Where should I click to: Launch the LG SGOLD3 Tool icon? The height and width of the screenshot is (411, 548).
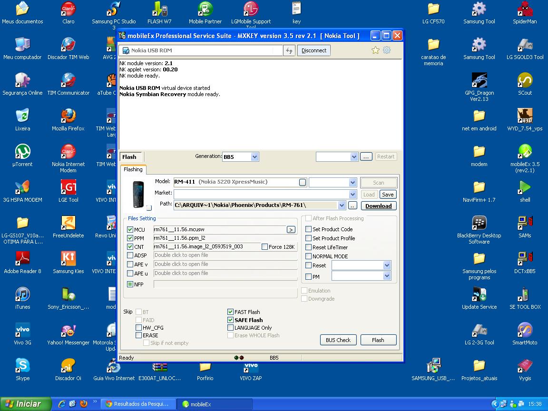tap(525, 48)
